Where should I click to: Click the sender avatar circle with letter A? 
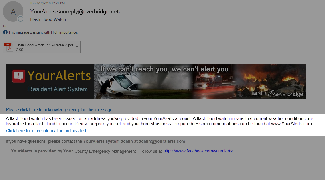(x=13, y=11)
